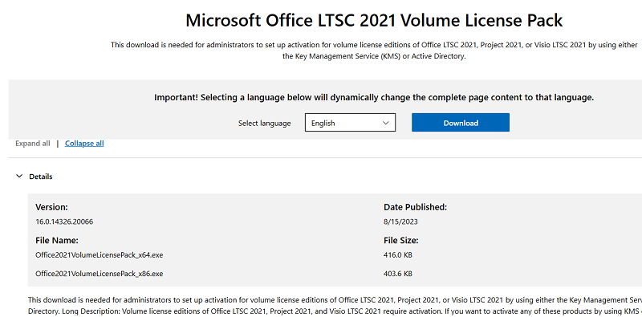Click the Date Published: label
This screenshot has width=642, height=317.
415,207
